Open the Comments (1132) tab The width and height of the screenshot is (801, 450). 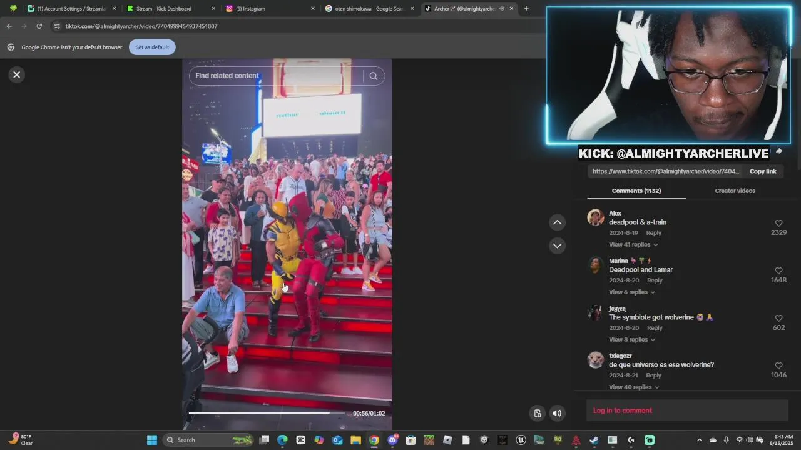click(x=636, y=191)
